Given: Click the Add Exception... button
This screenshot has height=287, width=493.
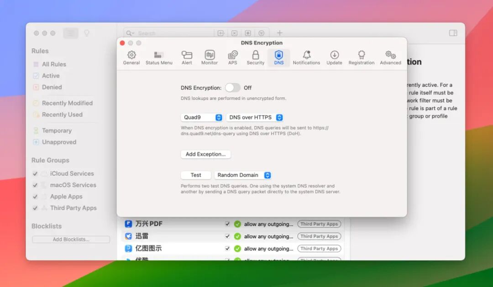Looking at the screenshot, I should click(205, 154).
